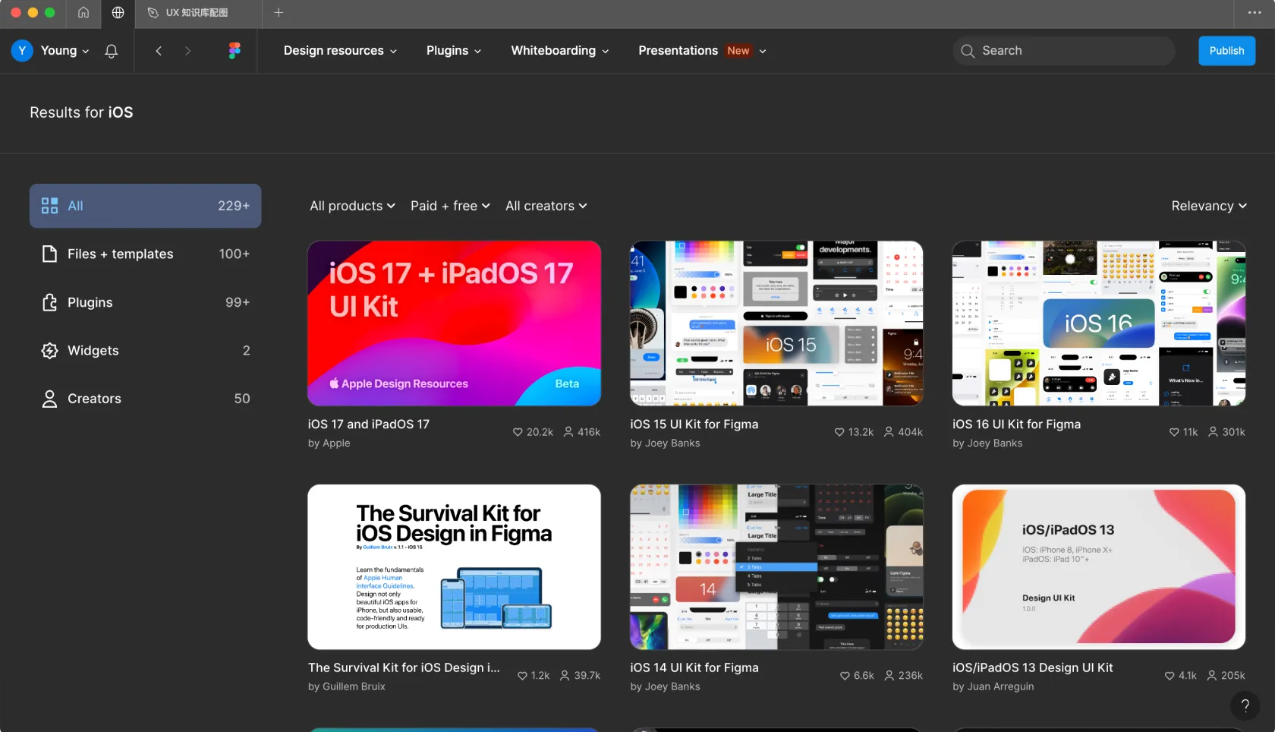Open the iOS/iPadOS 13 Design UI Kit thumbnail
1275x732 pixels.
[x=1098, y=567]
